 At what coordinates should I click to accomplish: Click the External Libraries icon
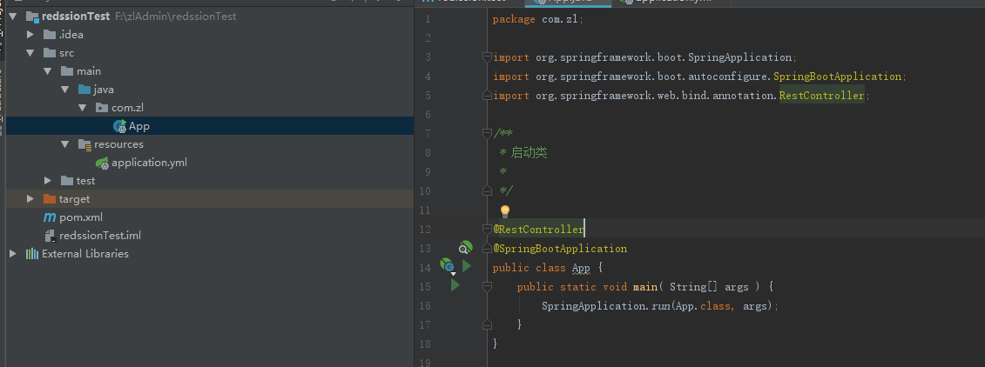coord(31,254)
